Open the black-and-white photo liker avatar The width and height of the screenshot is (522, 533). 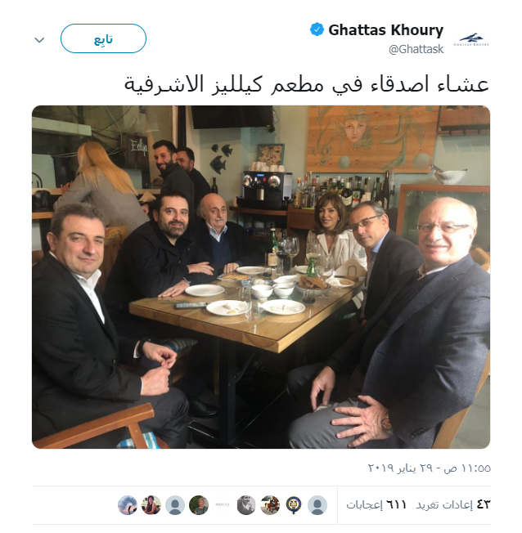(x=246, y=504)
